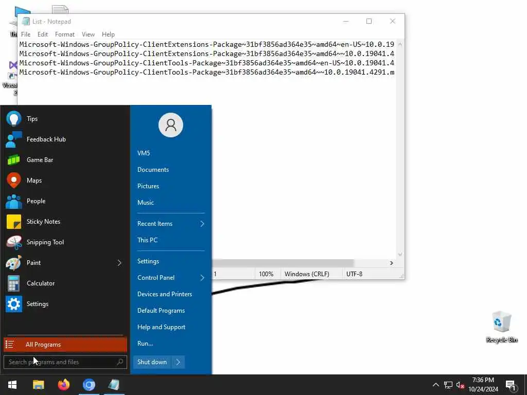Open VM5 user folder link
This screenshot has width=527, height=395.
(144, 153)
